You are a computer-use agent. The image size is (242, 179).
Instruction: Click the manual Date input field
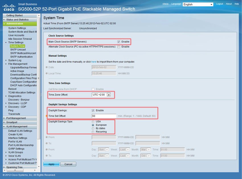click(x=104, y=67)
